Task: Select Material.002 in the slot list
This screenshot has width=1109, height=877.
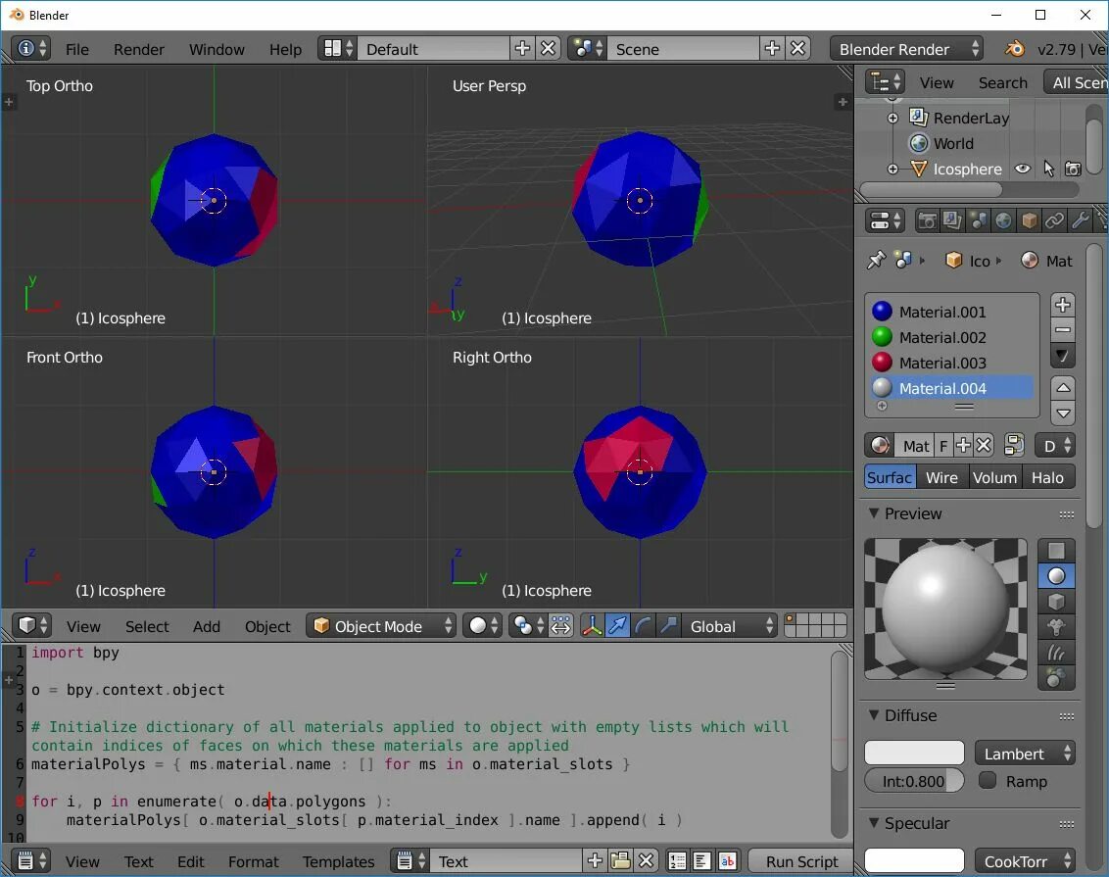Action: (x=951, y=337)
